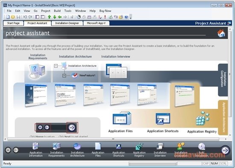The width and height of the screenshot is (235, 168).
Task: Click the Build Installation disc icon
Action: coord(202,146)
